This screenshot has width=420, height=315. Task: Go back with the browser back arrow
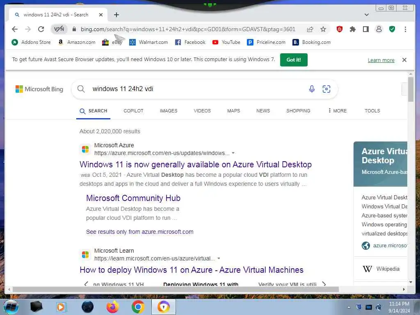click(x=15, y=29)
